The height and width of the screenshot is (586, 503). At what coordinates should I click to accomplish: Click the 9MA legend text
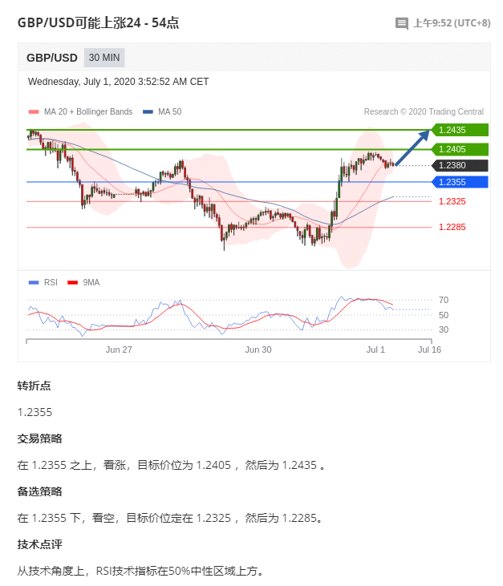pyautogui.click(x=91, y=282)
